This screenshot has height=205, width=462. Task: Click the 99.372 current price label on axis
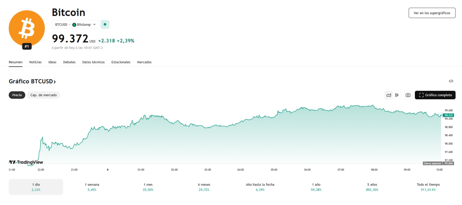point(448,115)
